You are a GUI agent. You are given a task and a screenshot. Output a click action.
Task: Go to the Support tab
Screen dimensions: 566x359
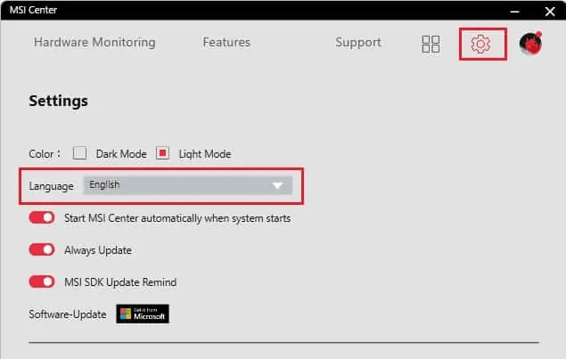tap(358, 42)
